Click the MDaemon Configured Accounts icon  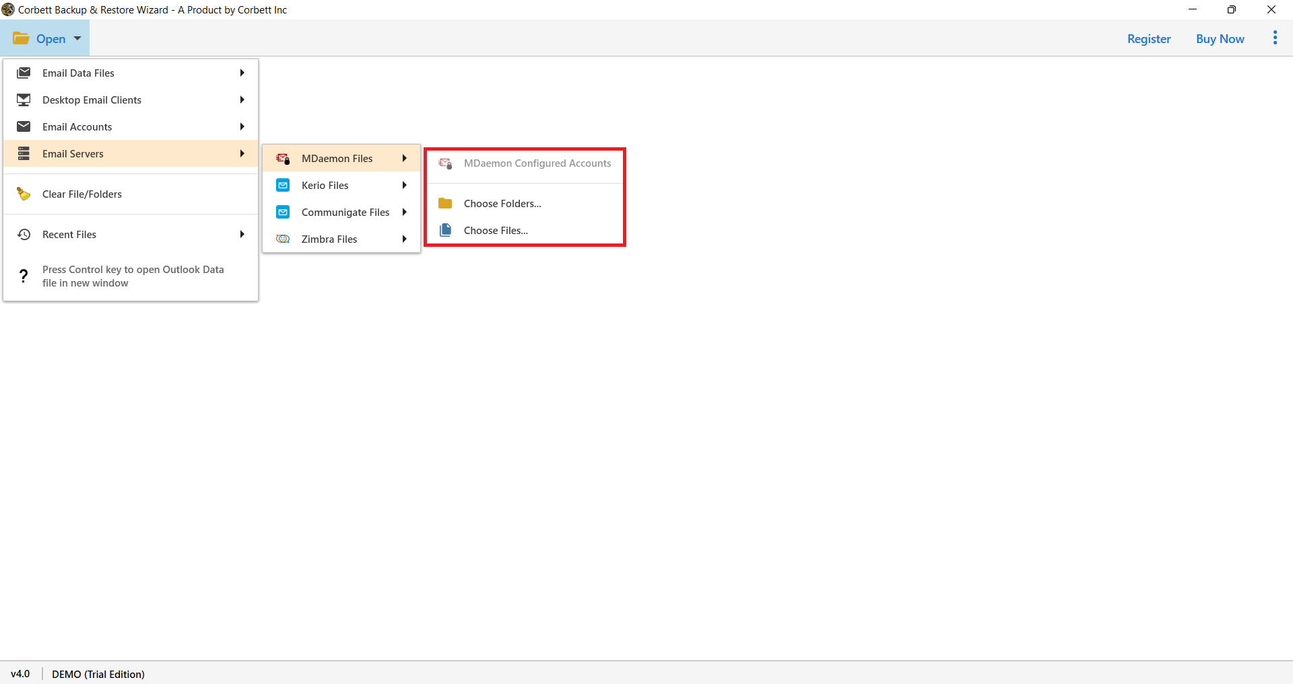tap(445, 163)
